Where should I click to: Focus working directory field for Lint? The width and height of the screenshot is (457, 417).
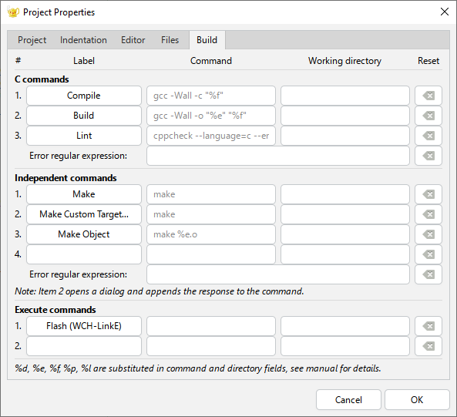coord(345,136)
